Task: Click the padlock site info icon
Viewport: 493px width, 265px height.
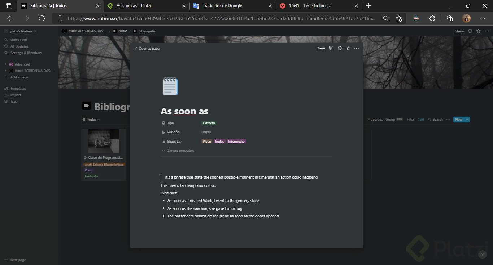Action: tap(60, 18)
